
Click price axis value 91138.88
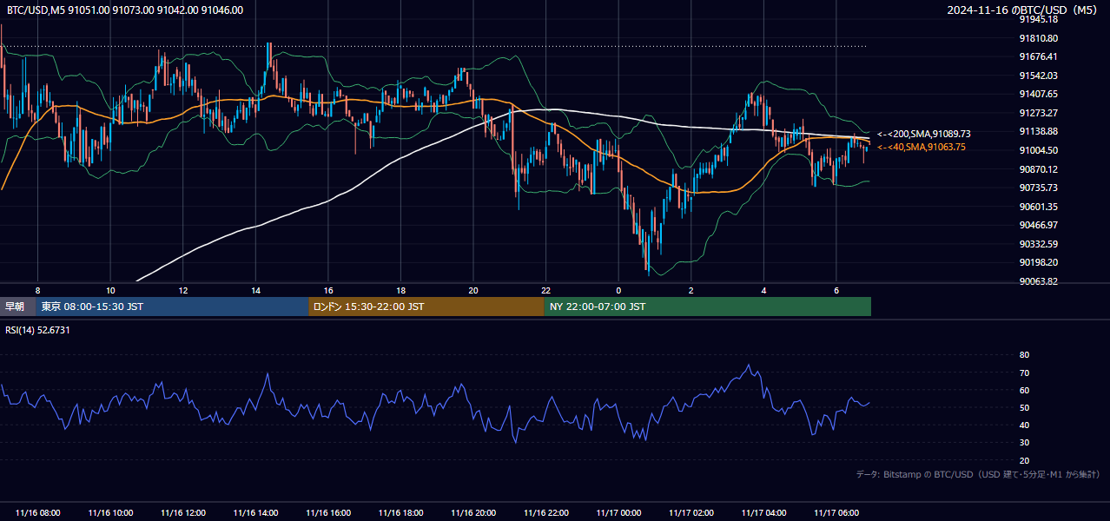(x=1038, y=131)
